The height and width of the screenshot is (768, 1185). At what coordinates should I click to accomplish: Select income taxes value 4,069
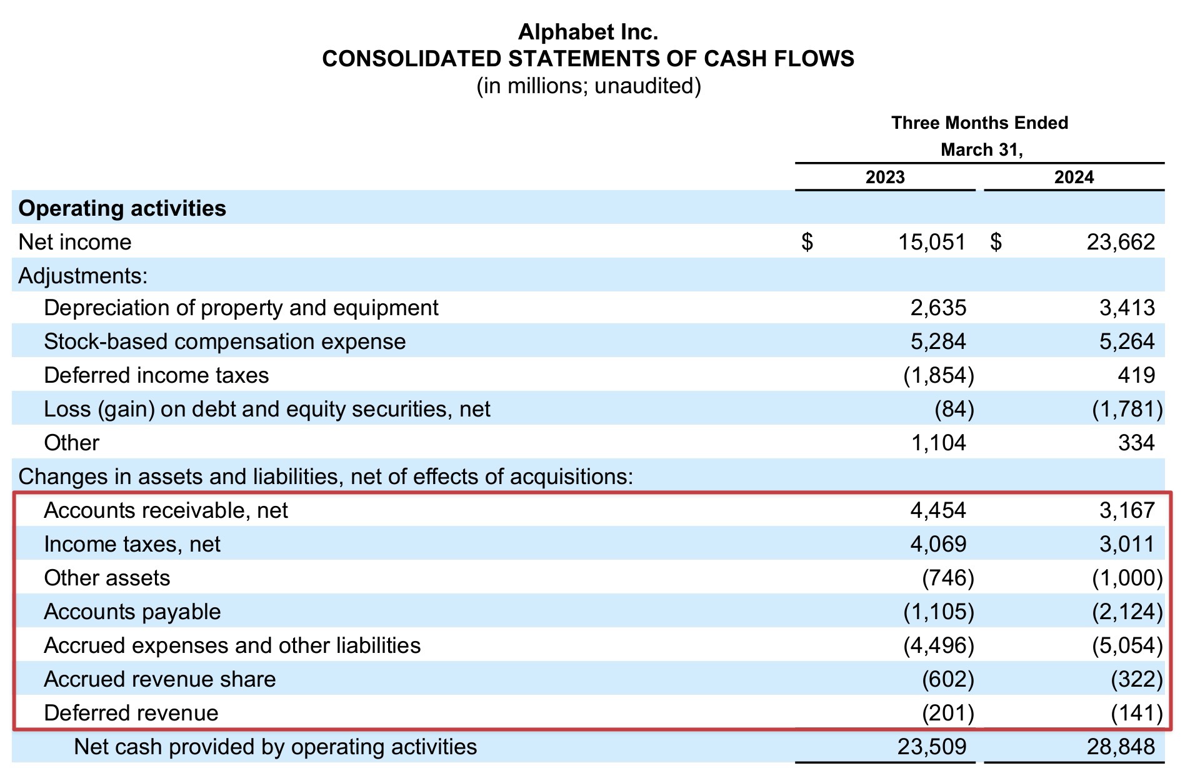click(938, 545)
